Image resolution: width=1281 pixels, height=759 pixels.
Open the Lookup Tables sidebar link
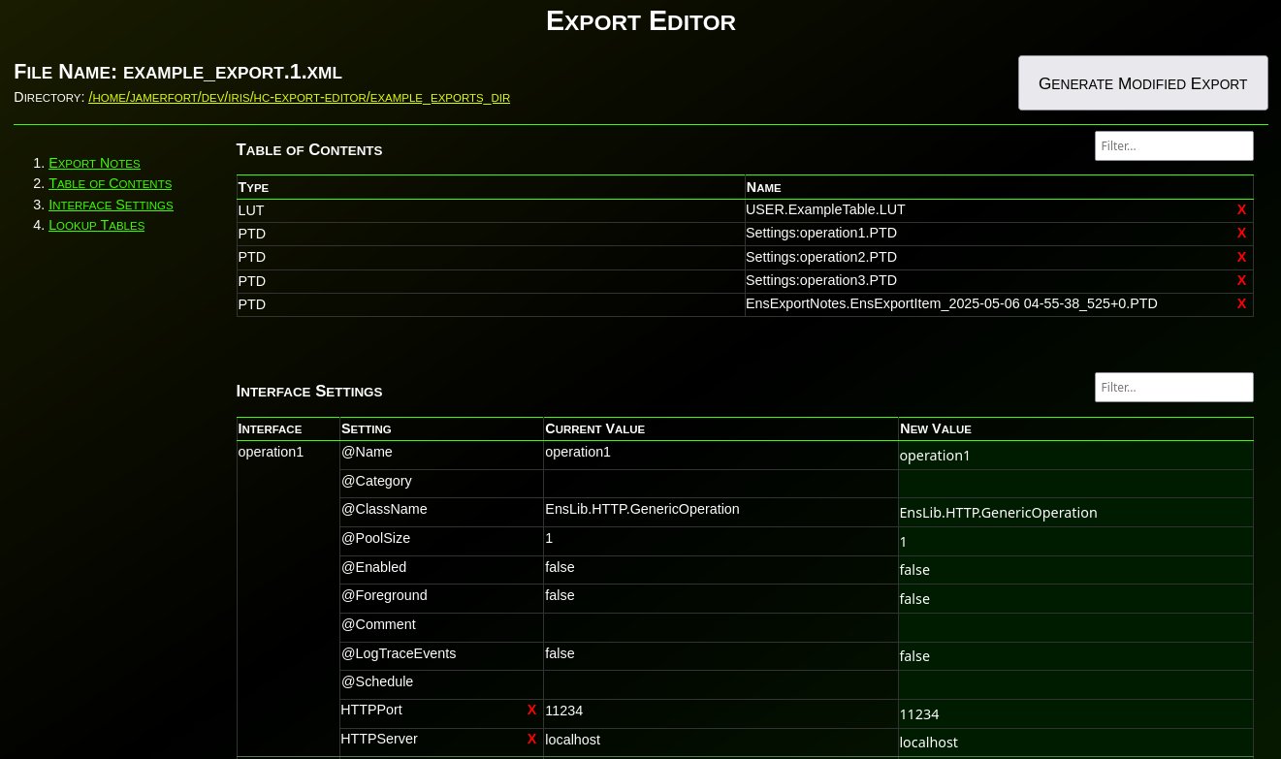[96, 225]
